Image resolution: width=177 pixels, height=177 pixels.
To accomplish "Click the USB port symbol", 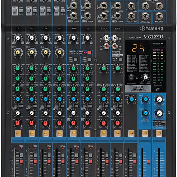I will (116, 53).
